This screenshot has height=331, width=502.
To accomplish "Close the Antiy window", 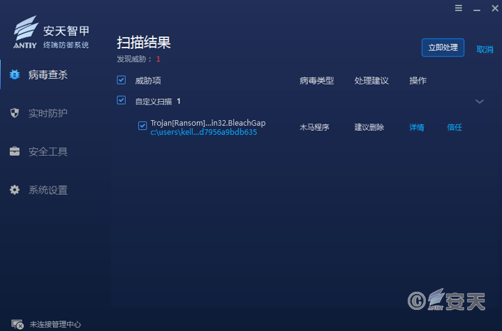I will point(495,8).
